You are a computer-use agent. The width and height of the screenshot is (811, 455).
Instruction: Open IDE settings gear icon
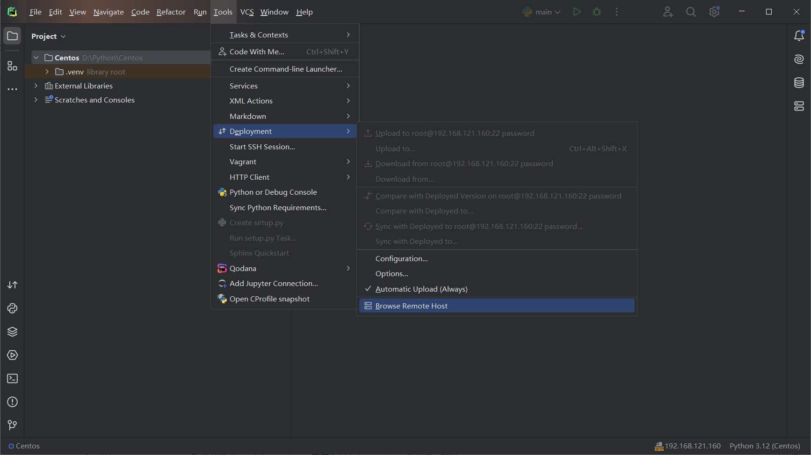714,12
